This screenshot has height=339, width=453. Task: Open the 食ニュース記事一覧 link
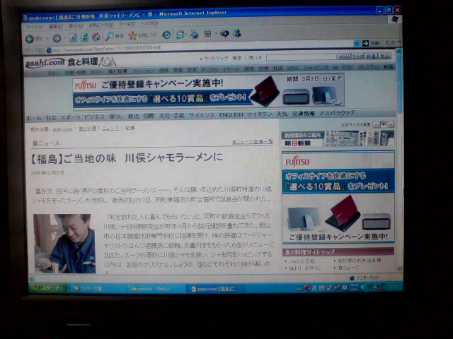tap(253, 142)
